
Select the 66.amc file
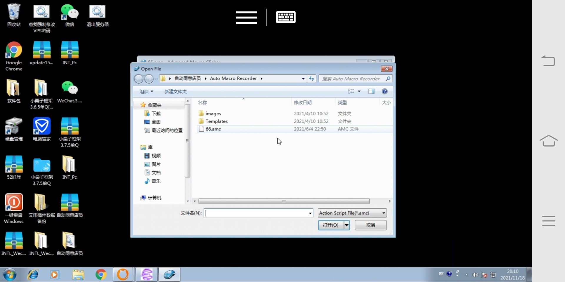click(213, 129)
